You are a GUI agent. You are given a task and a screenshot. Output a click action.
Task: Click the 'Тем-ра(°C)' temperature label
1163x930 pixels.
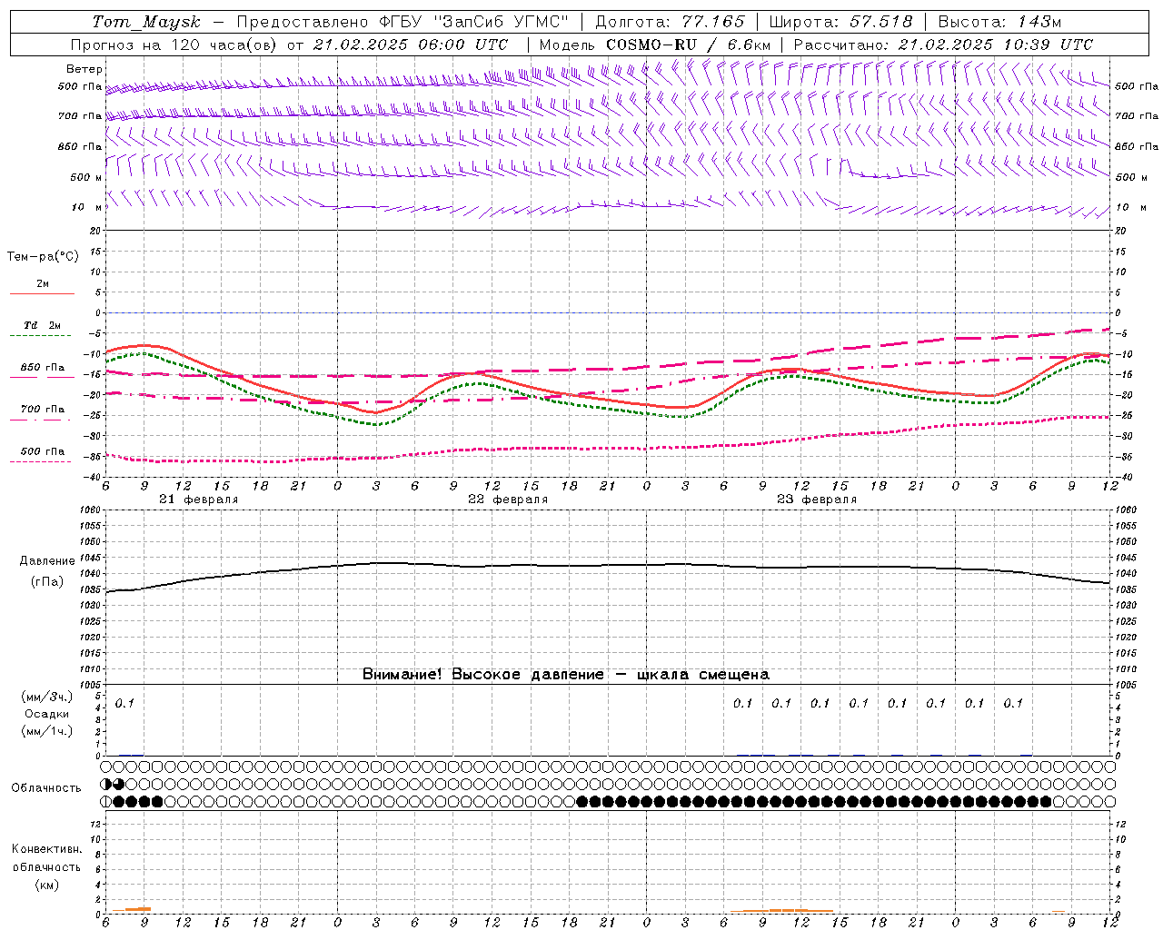[43, 257]
